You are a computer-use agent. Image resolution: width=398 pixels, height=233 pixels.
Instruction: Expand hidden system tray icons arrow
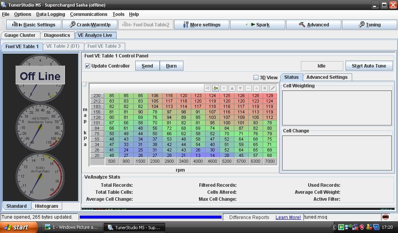coord(334,228)
